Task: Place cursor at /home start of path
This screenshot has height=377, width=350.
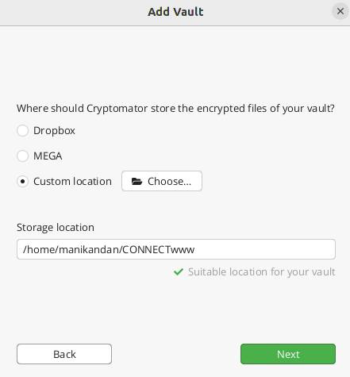Action: pos(23,249)
